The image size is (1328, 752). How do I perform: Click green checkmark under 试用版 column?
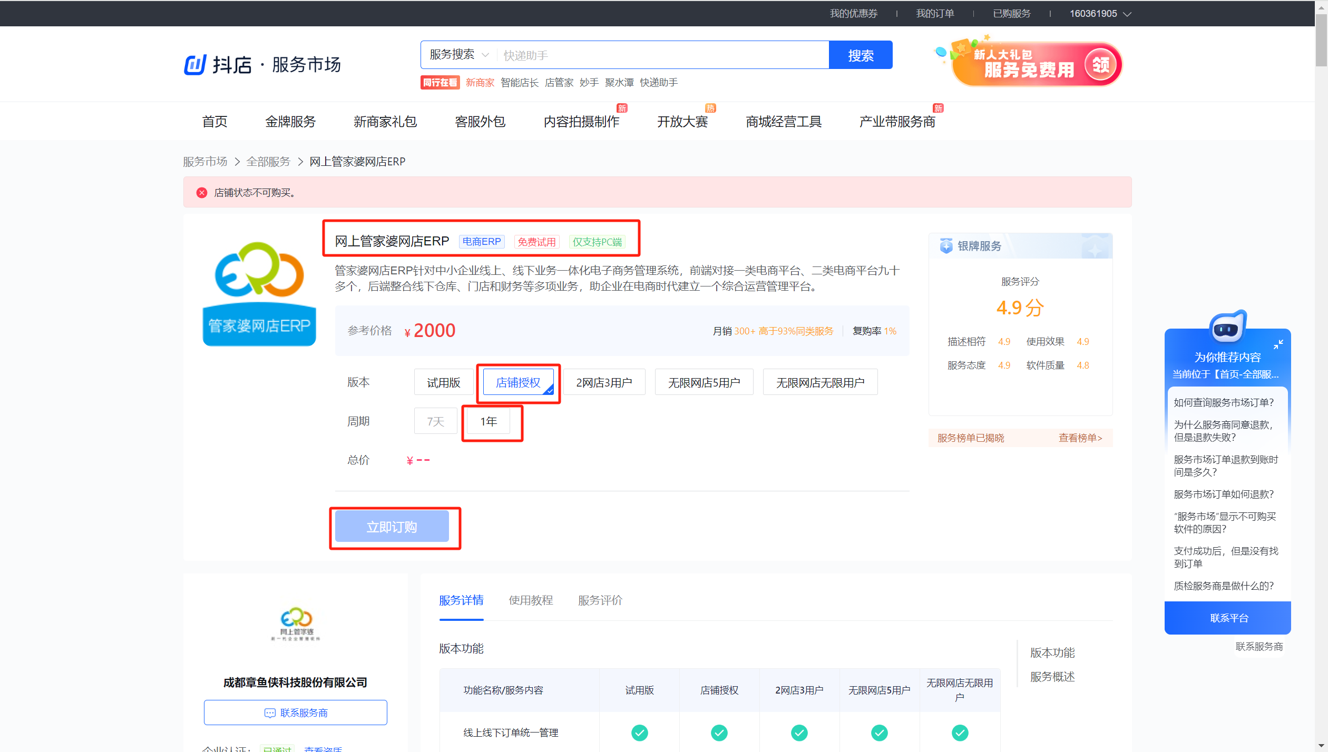[639, 733]
